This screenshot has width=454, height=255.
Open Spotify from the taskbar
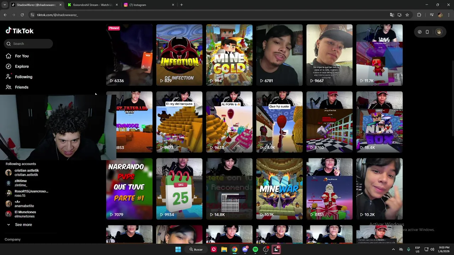point(255,249)
